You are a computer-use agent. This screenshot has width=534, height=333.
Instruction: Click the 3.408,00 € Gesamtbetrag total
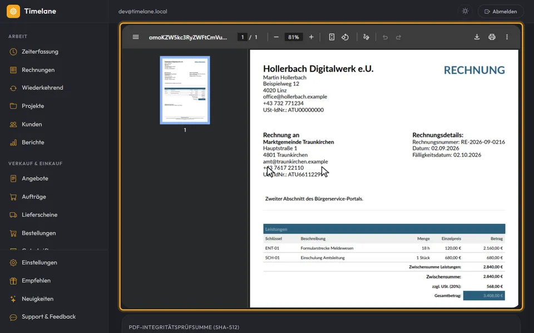tap(484, 296)
